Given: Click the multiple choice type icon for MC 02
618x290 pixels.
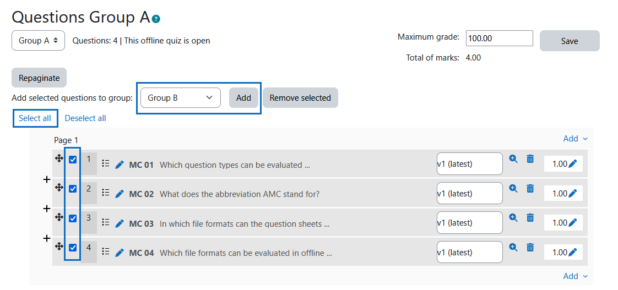Looking at the screenshot, I should (105, 192).
